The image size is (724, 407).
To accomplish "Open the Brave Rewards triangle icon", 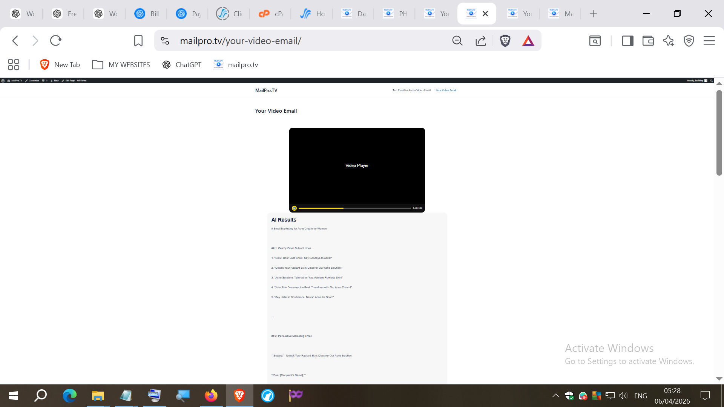I will [528, 41].
